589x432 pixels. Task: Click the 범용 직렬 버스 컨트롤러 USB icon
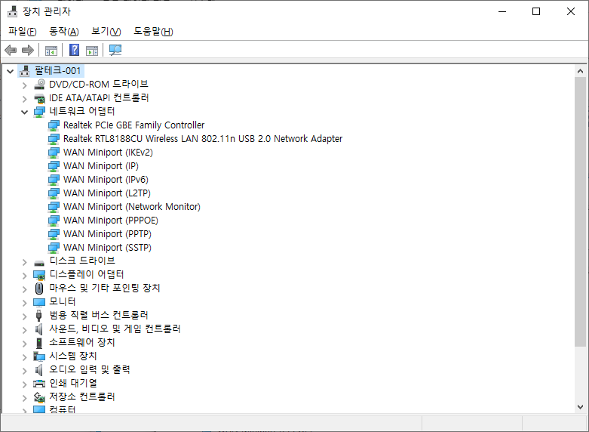coord(38,316)
